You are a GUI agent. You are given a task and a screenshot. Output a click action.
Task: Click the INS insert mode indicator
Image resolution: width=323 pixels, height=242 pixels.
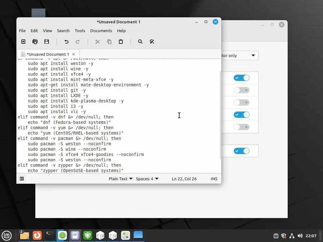[214, 179]
